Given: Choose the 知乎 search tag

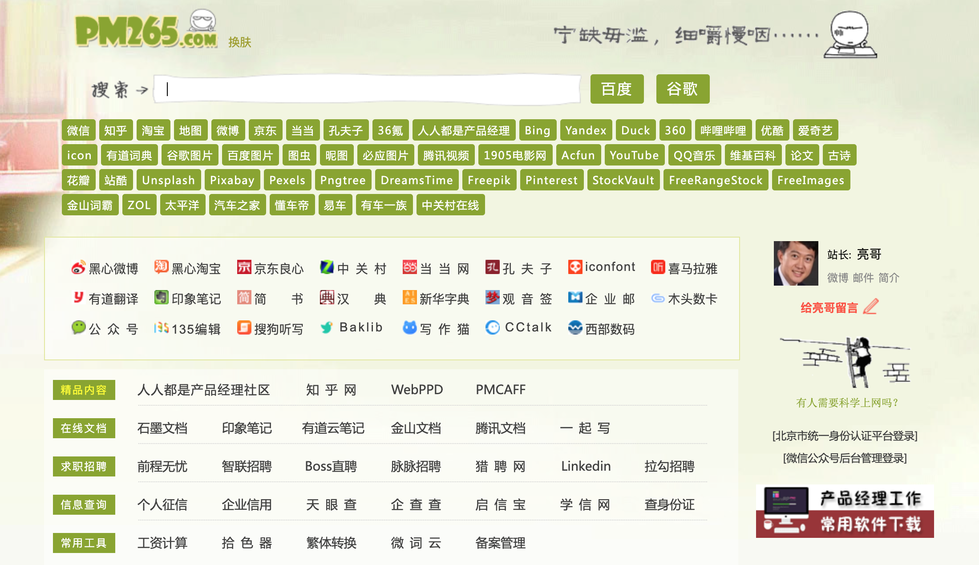Looking at the screenshot, I should [116, 130].
